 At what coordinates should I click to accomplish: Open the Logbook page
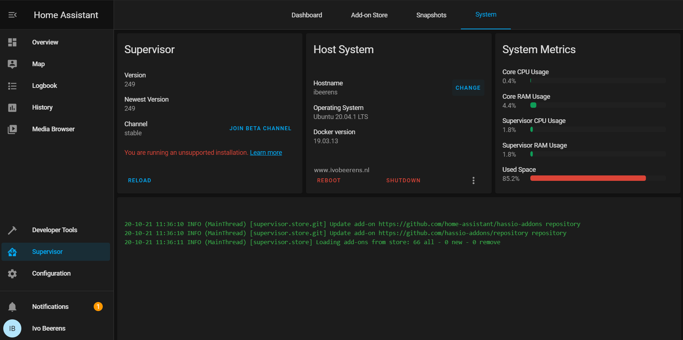click(x=56, y=86)
